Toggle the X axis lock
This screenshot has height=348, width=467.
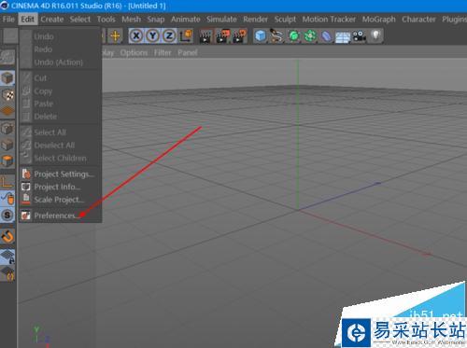click(136, 35)
